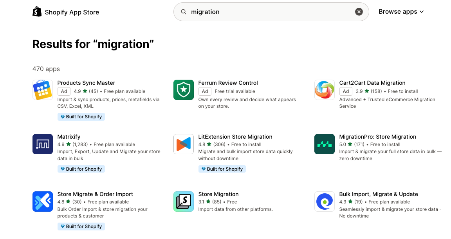
Task: Click the search magnifier icon
Action: coord(183,12)
